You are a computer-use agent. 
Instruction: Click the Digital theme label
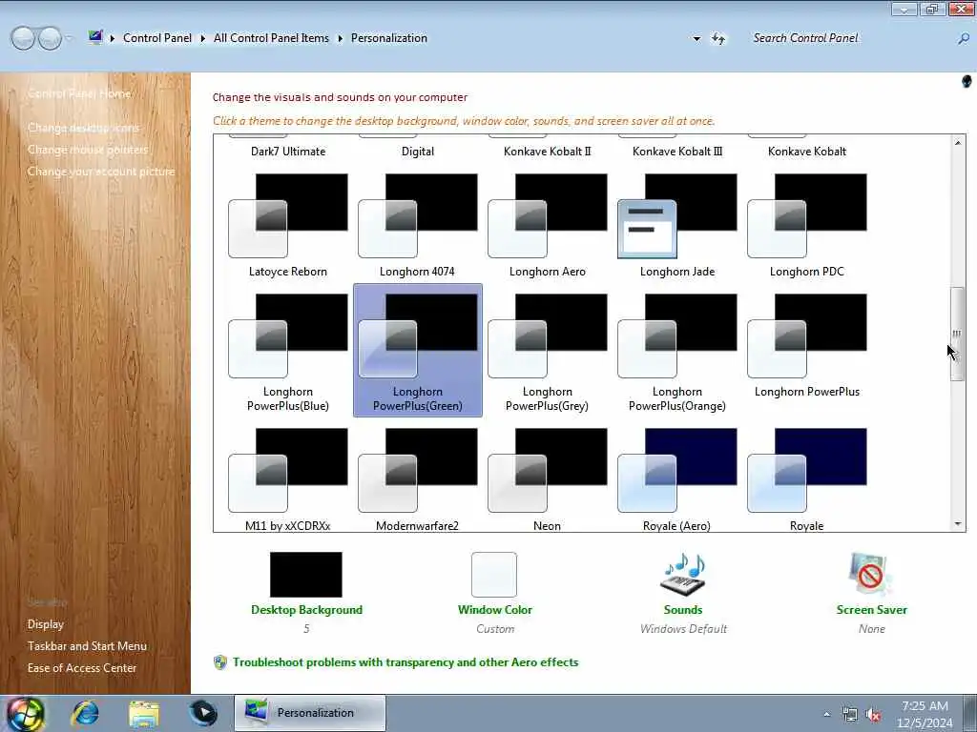pos(418,152)
